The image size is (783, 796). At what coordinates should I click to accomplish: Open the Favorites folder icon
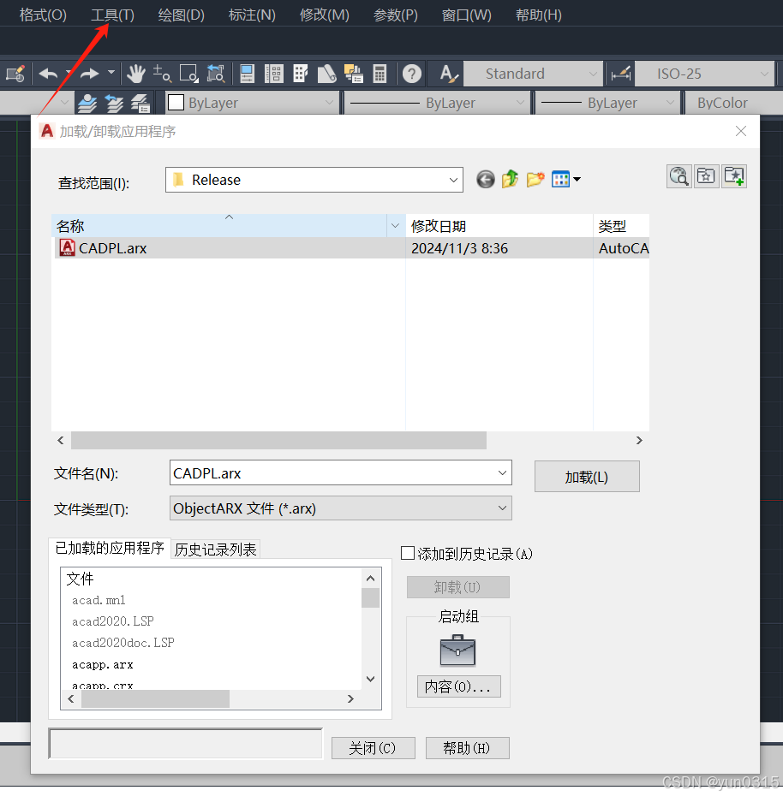706,176
